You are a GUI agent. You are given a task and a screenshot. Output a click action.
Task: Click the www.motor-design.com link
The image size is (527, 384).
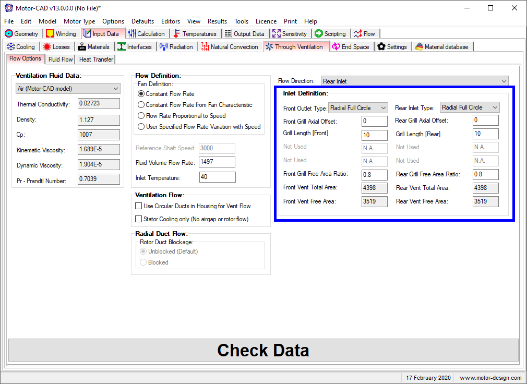pyautogui.click(x=490, y=378)
